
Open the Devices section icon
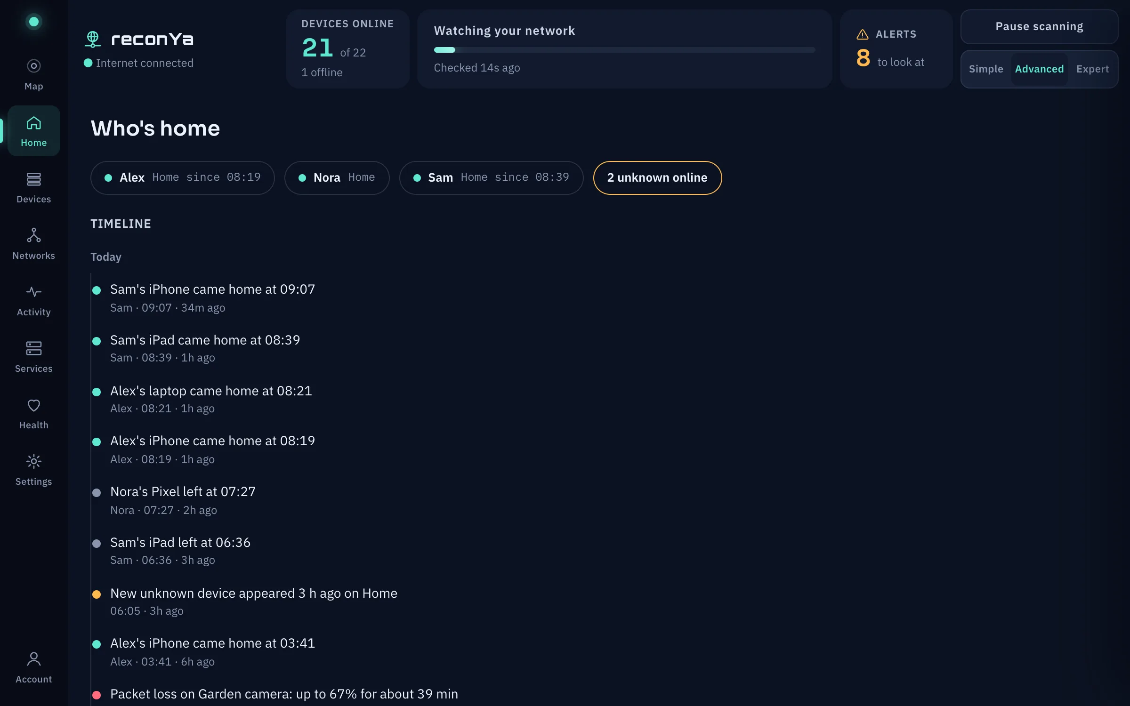[x=33, y=179]
